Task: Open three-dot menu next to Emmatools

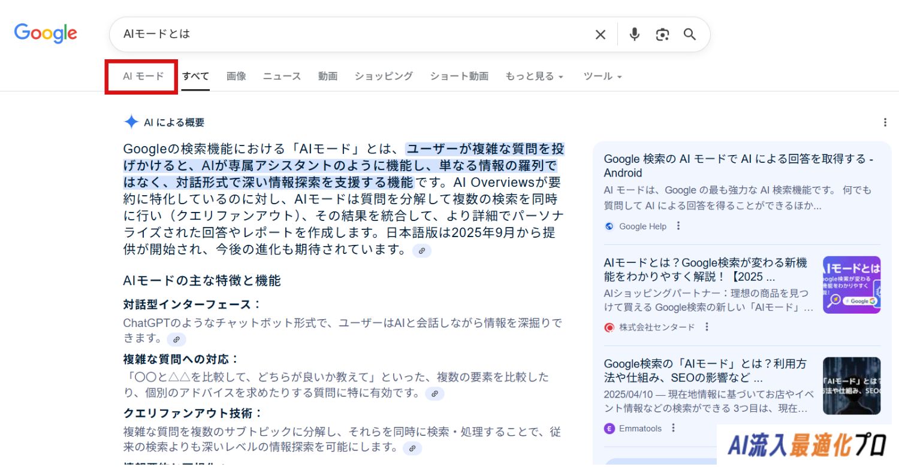Action: 673,428
